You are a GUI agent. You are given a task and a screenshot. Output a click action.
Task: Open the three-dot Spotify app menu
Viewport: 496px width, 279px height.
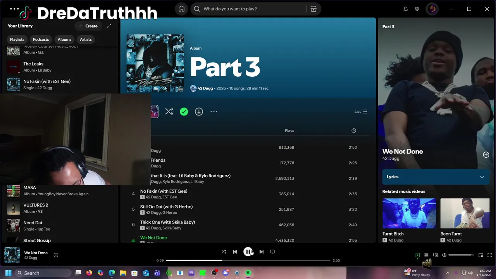[x=14, y=9]
